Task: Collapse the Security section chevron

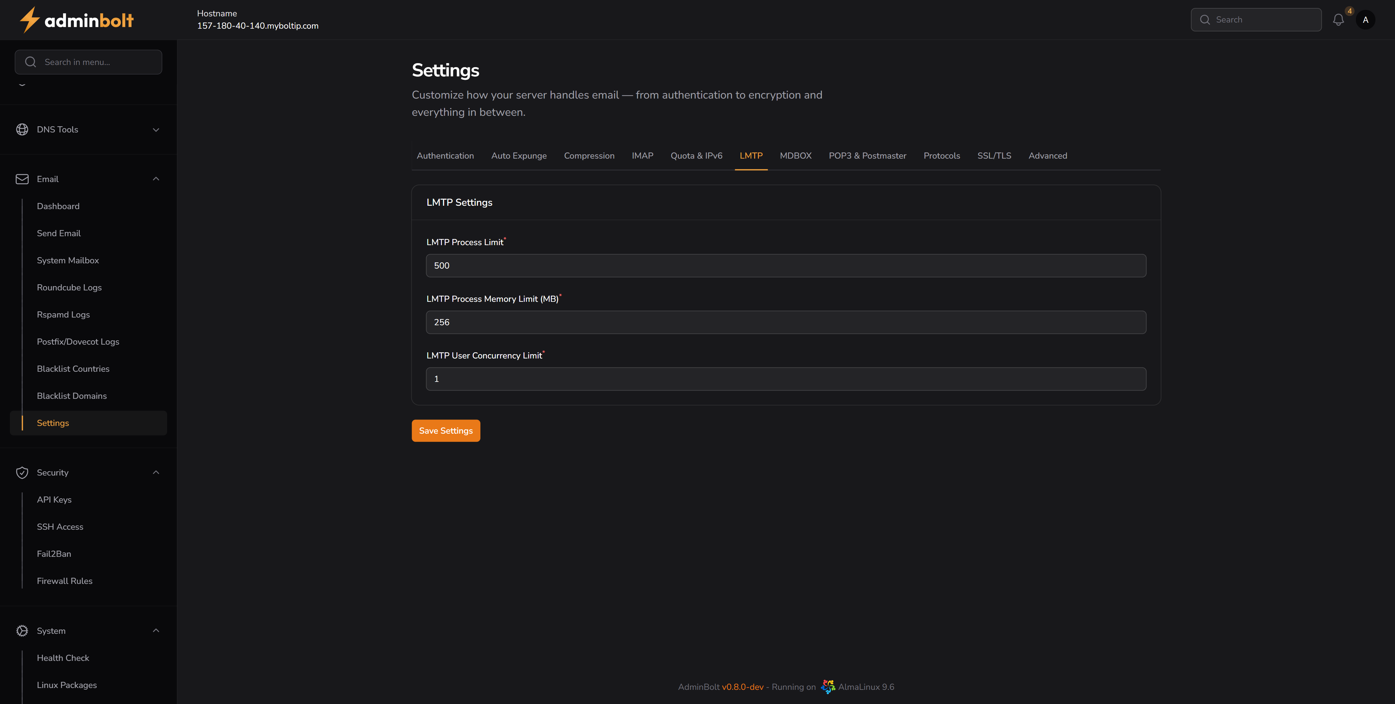Action: tap(156, 473)
